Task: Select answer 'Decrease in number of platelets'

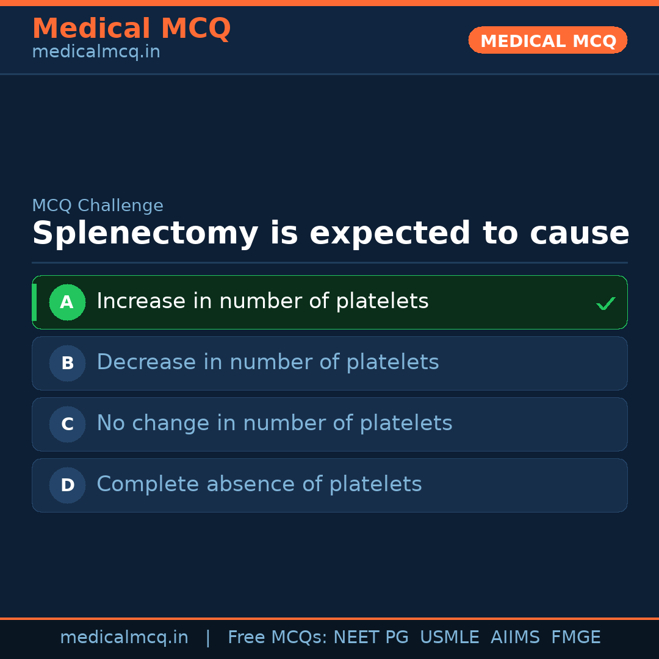Action: point(267,362)
